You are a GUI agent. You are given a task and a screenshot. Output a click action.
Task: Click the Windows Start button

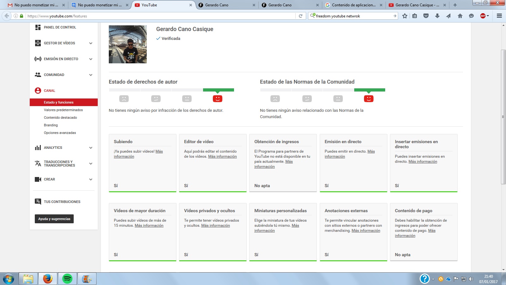point(9,279)
